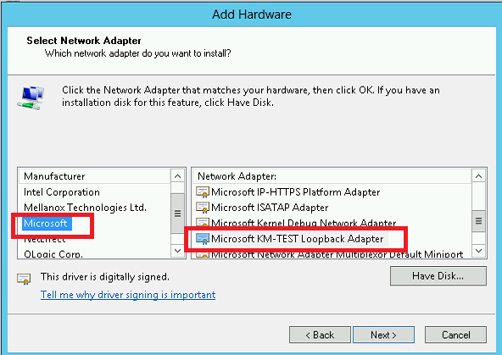The height and width of the screenshot is (355, 502).
Task: Click Network Adapter list scroll up arrow
Action: point(478,176)
